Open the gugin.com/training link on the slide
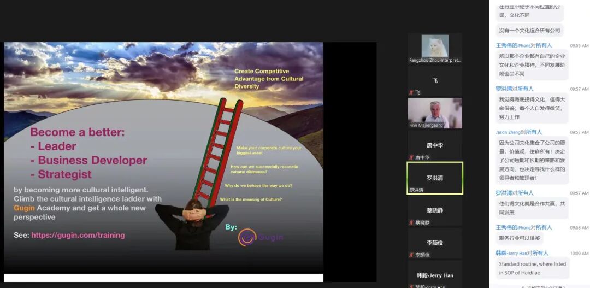The height and width of the screenshot is (288, 590). pyautogui.click(x=78, y=236)
